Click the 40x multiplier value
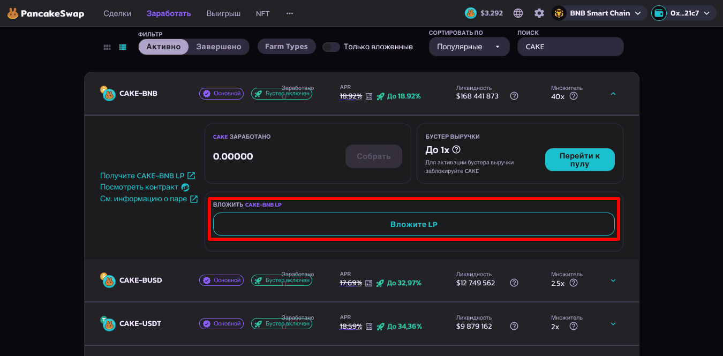Viewport: 723px width, 356px height. click(x=558, y=96)
